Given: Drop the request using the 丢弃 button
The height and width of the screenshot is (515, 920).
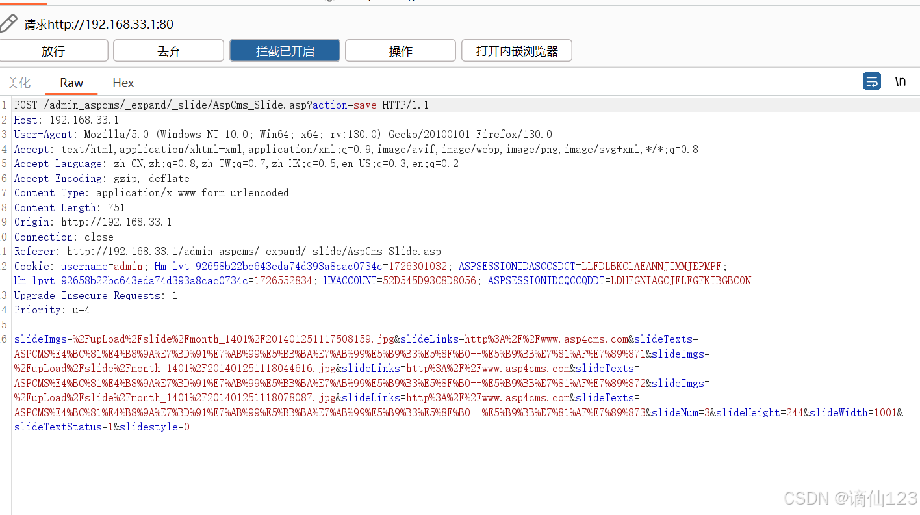Looking at the screenshot, I should tap(168, 50).
